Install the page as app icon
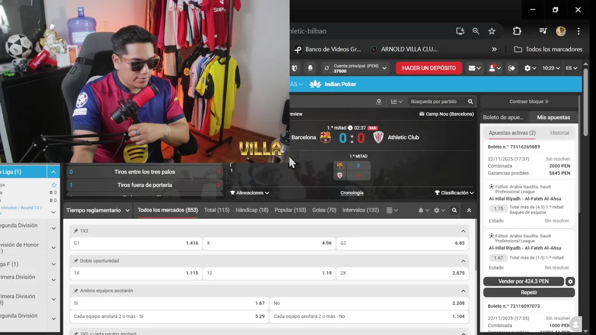Image resolution: width=596 pixels, height=335 pixels. [x=460, y=31]
